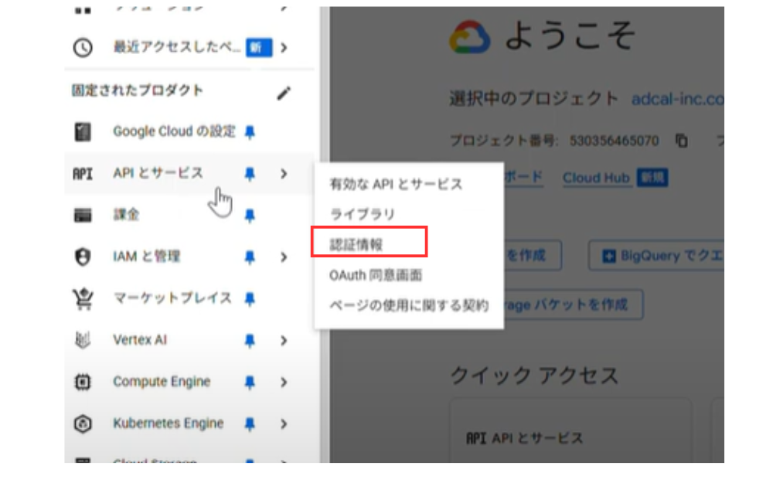Click the BigQuery でクエリ button
773x483 pixels.
pos(656,256)
